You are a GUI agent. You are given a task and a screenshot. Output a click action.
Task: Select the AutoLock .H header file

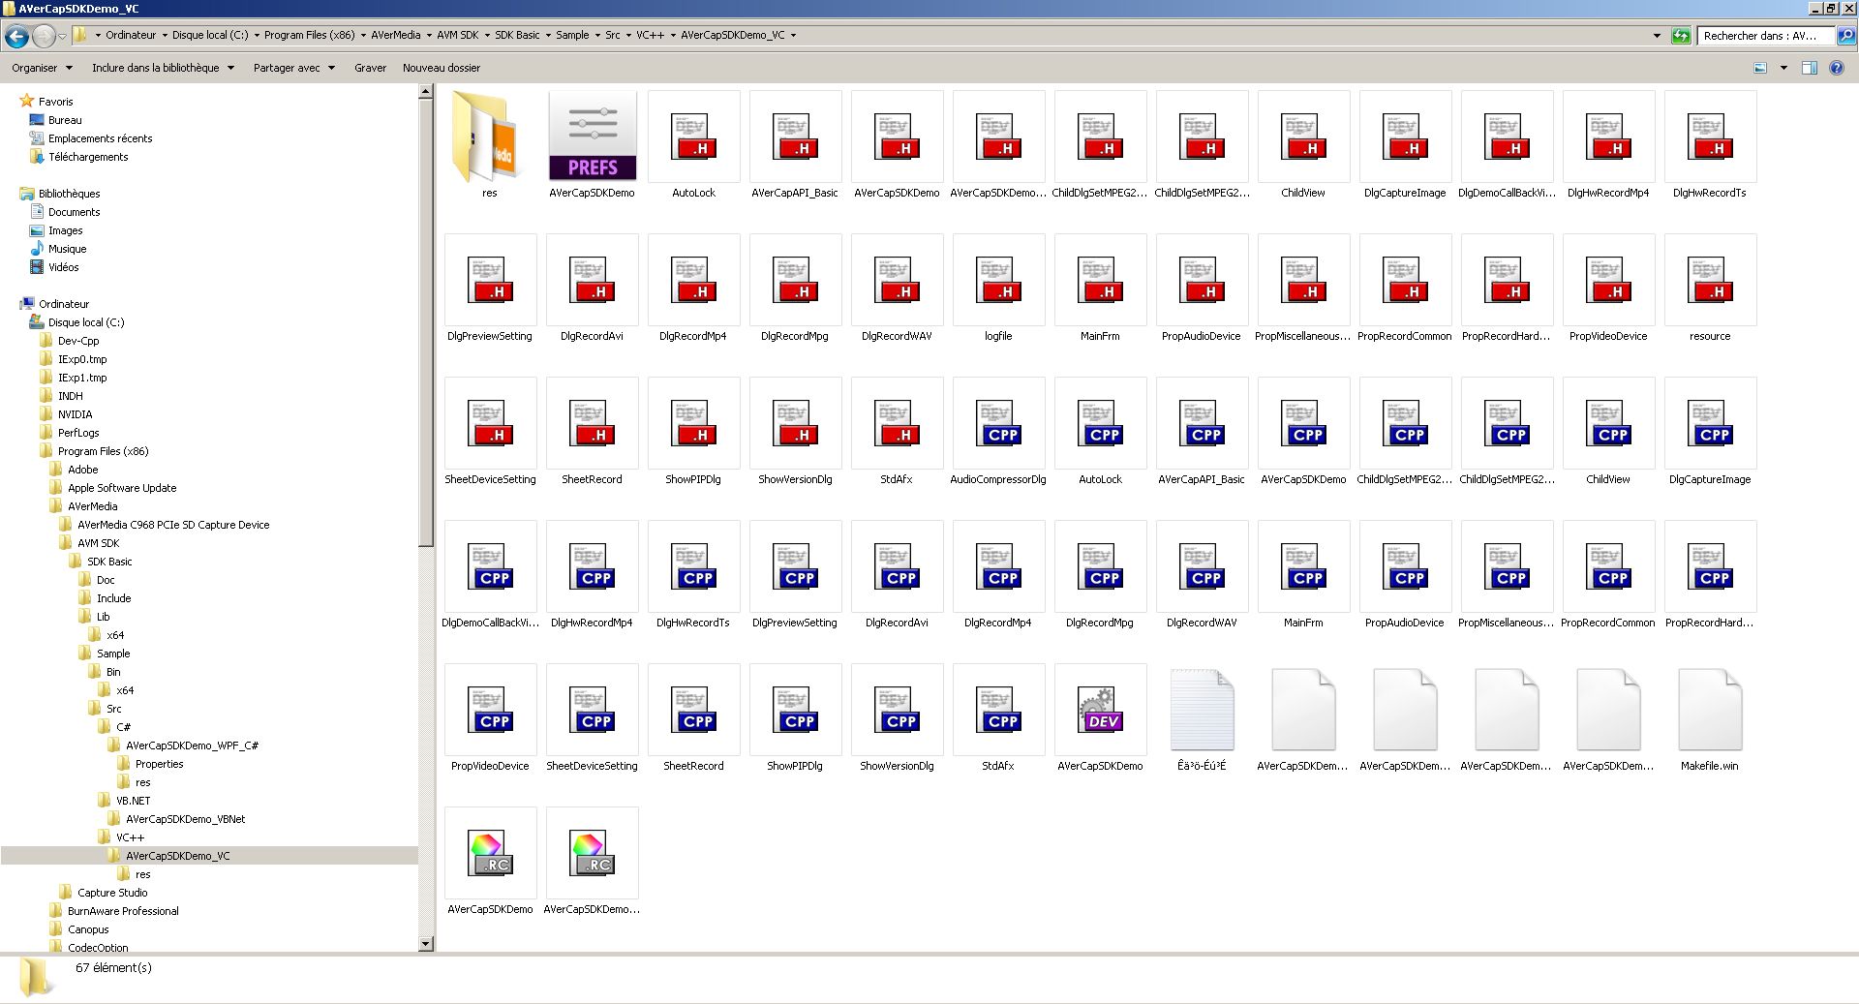(x=694, y=137)
